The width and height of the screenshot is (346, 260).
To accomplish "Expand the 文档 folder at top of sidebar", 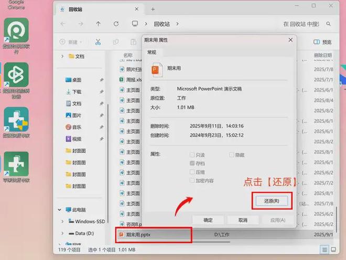I will coord(62,56).
